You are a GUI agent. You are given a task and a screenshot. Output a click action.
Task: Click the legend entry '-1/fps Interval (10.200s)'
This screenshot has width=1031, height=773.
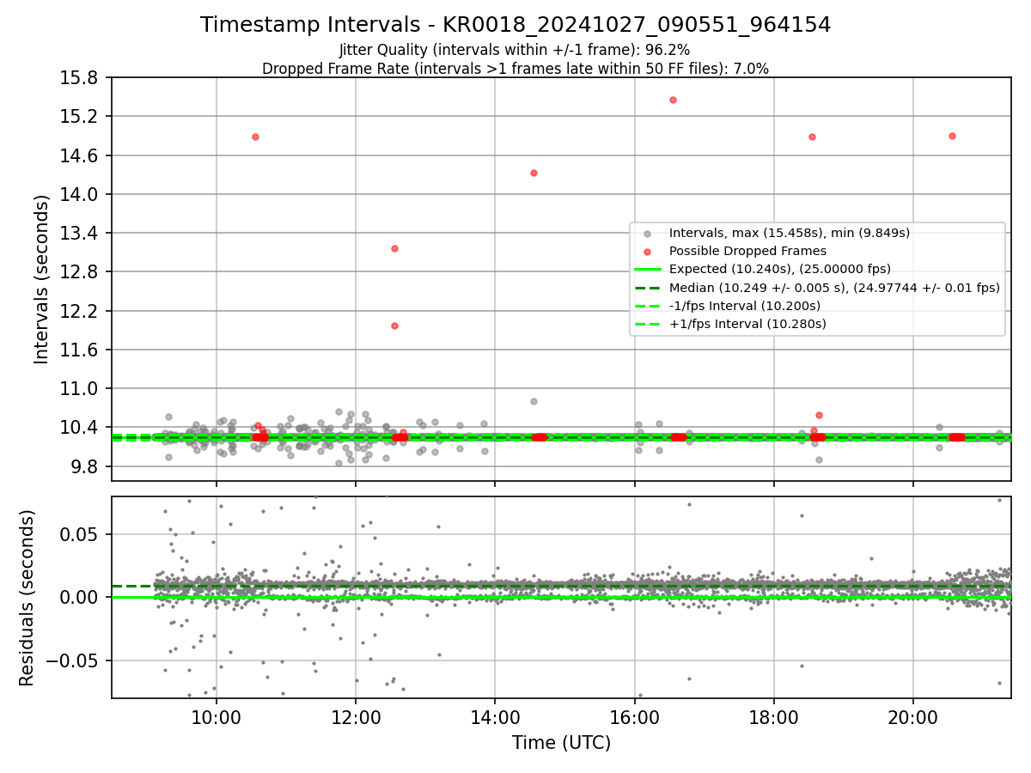point(745,306)
